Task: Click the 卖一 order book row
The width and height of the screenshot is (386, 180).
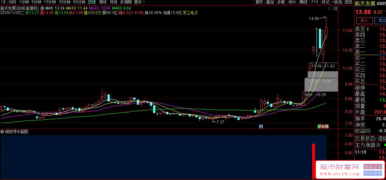Action: pos(370,52)
